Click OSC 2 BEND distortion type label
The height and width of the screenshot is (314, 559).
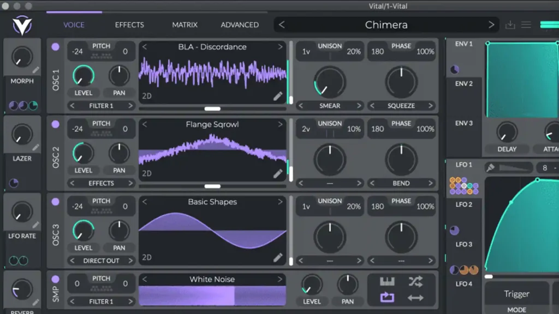click(401, 183)
